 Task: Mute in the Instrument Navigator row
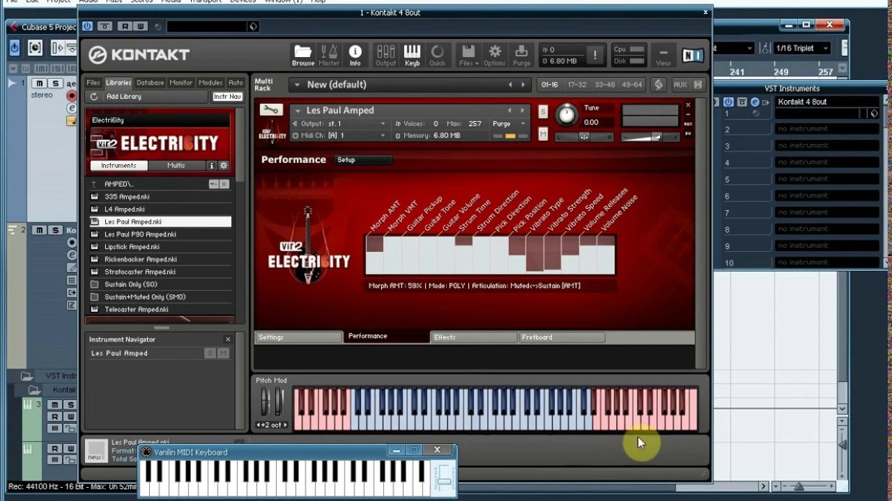click(223, 353)
